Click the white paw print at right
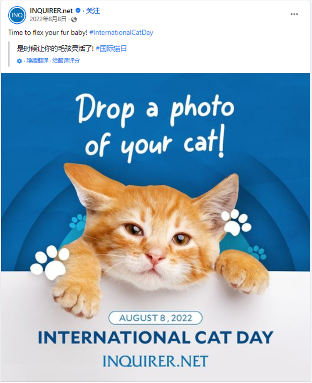The width and height of the screenshot is (312, 383). coord(236,222)
